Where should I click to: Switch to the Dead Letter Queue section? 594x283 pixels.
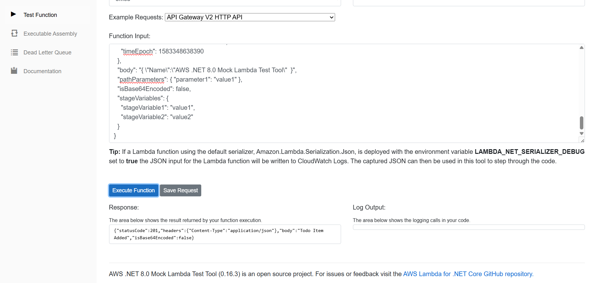(x=47, y=52)
